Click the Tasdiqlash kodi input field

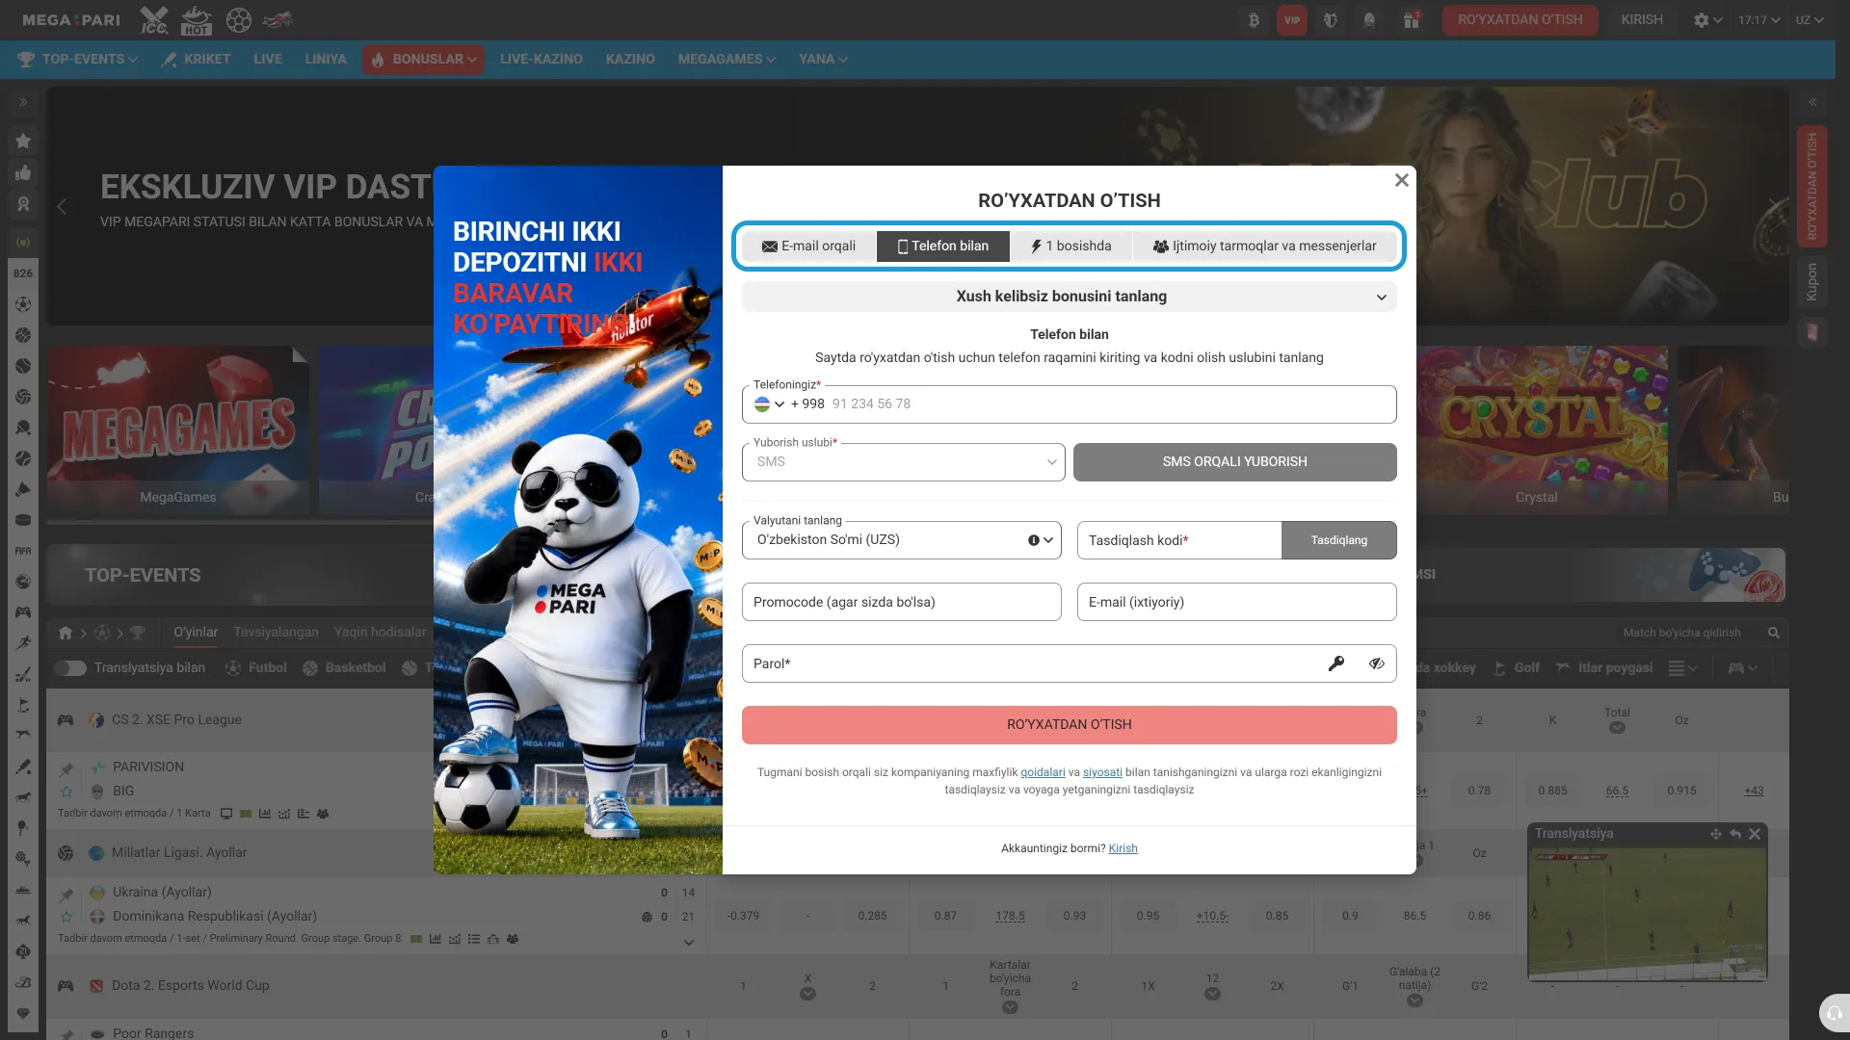[1179, 540]
